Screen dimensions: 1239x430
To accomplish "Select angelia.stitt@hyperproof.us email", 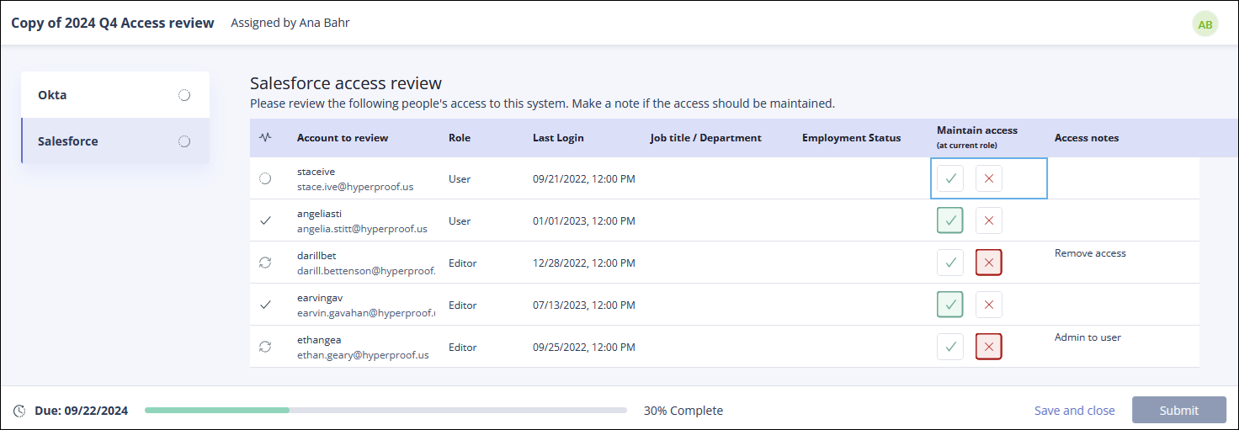I will coord(362,229).
